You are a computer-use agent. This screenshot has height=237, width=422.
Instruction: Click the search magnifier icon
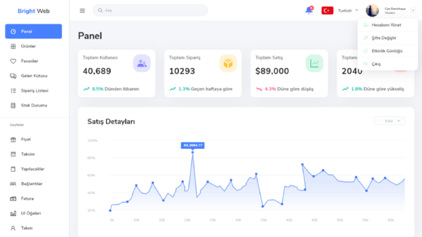(x=100, y=11)
